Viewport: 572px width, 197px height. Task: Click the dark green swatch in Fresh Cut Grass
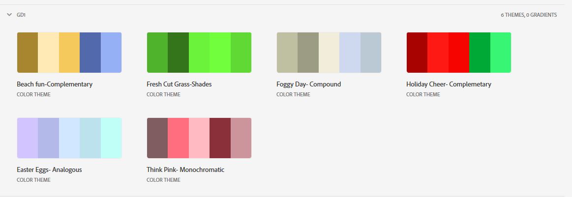tap(179, 53)
